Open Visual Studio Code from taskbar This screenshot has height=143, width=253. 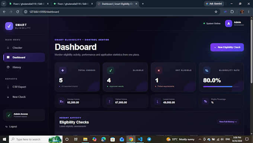pos(140,139)
